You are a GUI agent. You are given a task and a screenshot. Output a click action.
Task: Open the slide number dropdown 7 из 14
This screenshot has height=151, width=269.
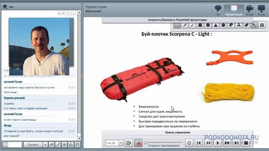[x=121, y=143]
